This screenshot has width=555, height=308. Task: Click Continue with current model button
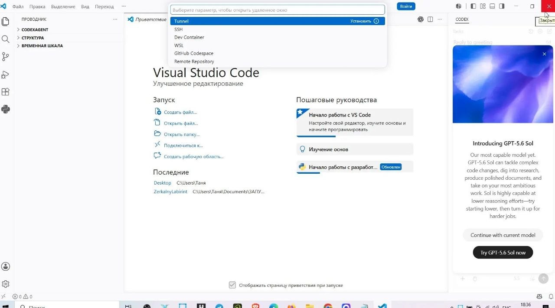[503, 235]
